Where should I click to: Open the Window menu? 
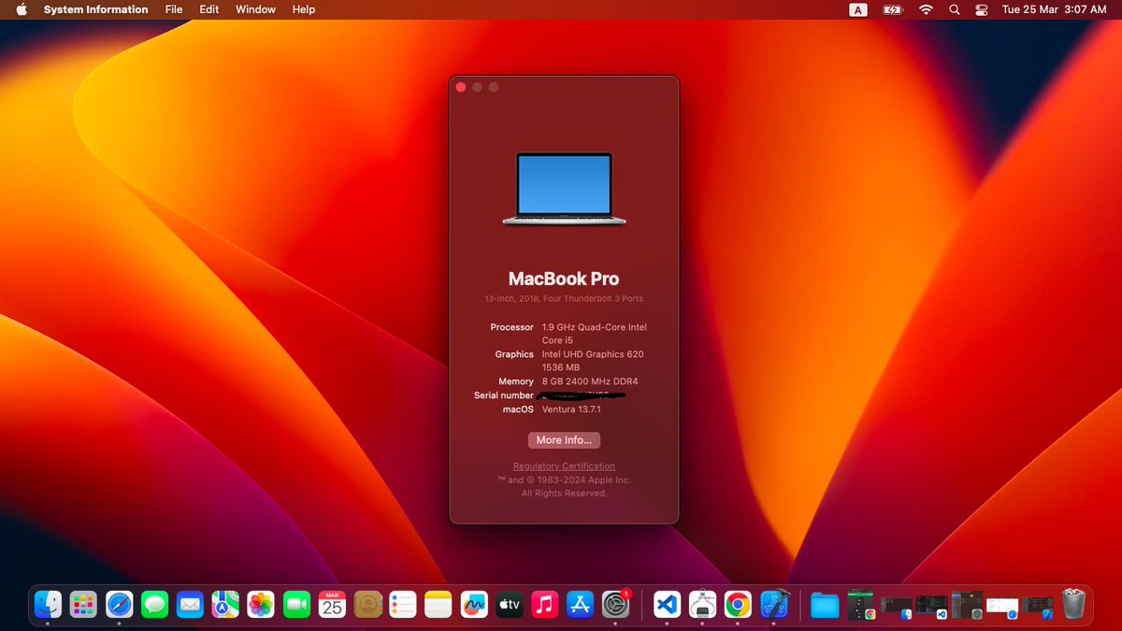pos(255,9)
